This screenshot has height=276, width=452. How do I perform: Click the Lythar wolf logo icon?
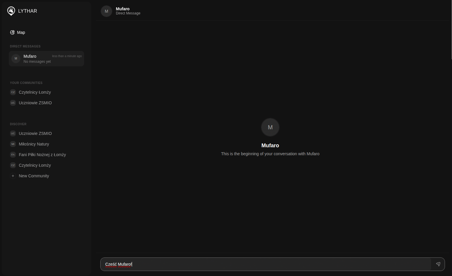point(11,11)
